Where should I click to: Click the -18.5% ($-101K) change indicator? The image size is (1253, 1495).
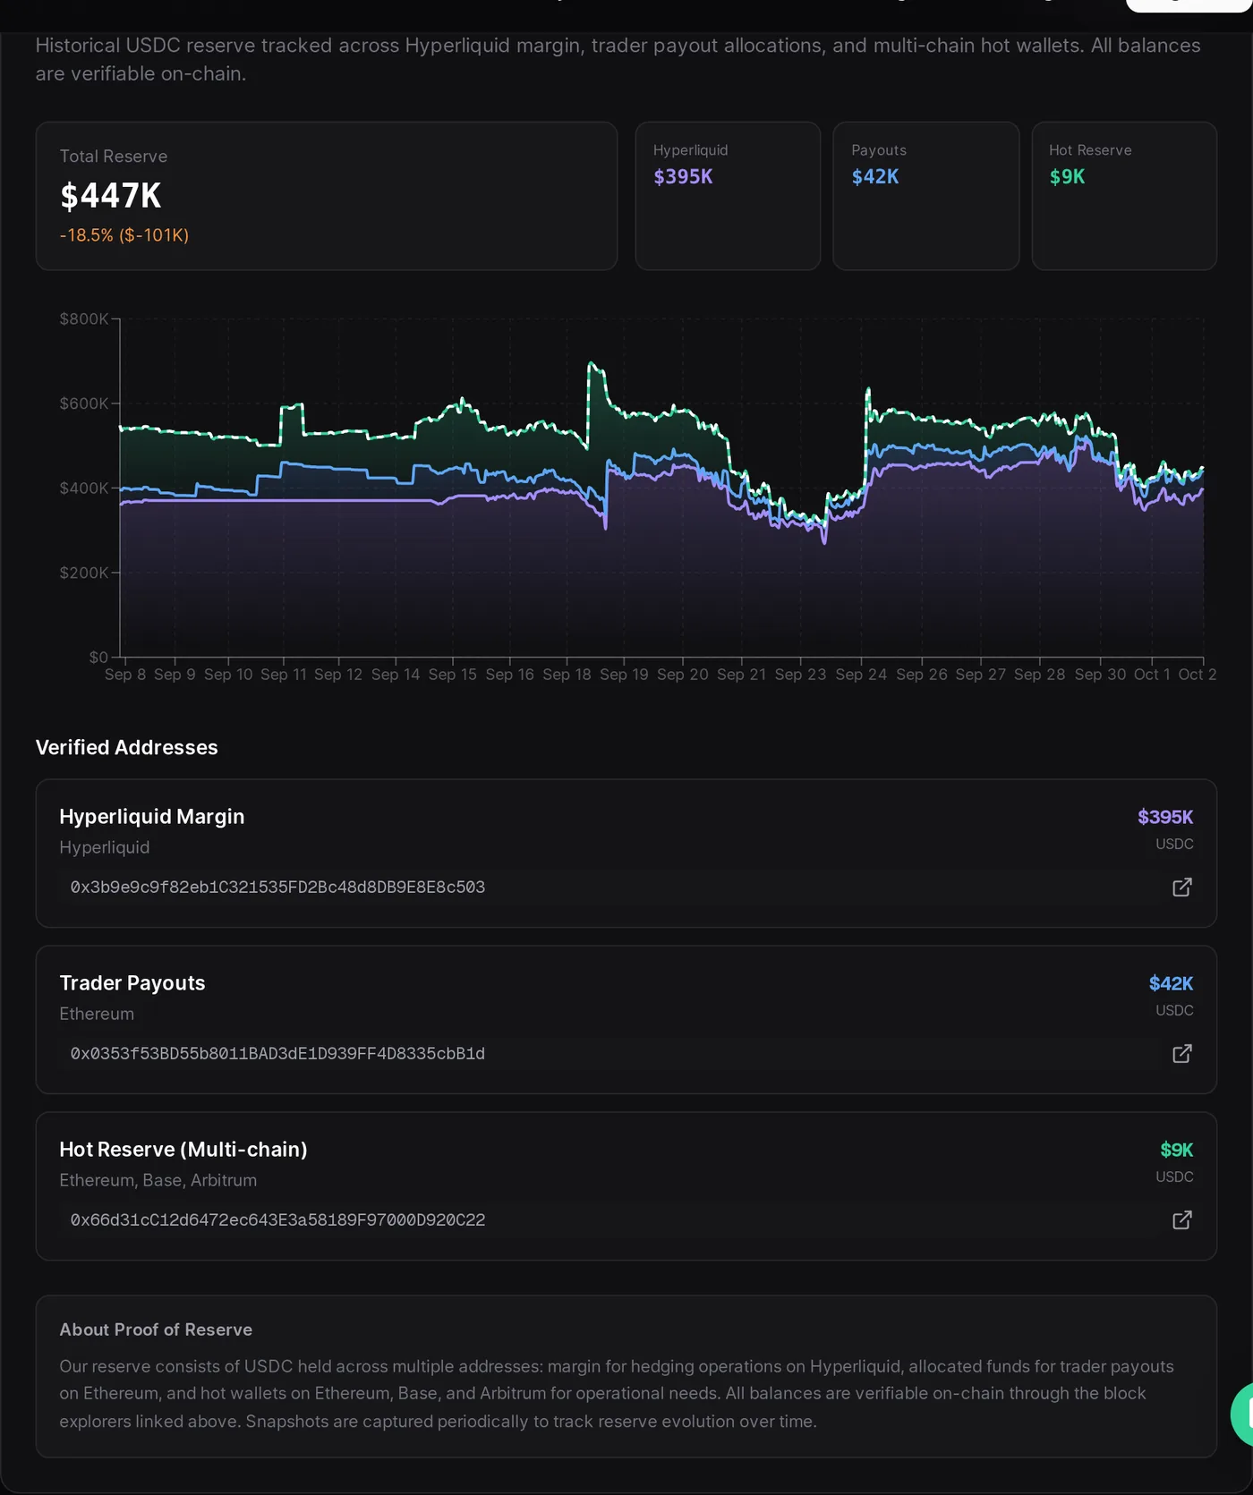tap(124, 235)
